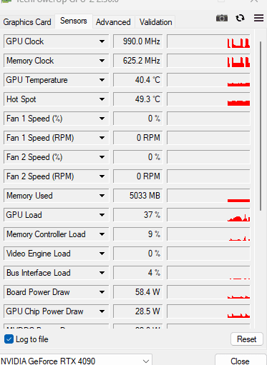
Task: Switch to the Graphics Card tab
Action: (x=27, y=22)
